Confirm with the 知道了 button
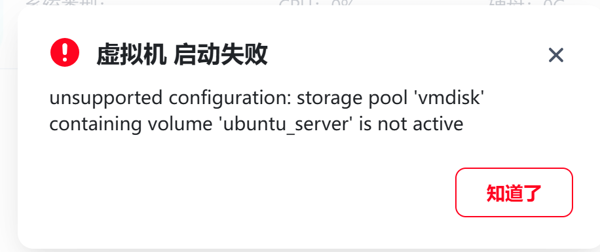Viewport: 600px width, 252px height. 514,192
